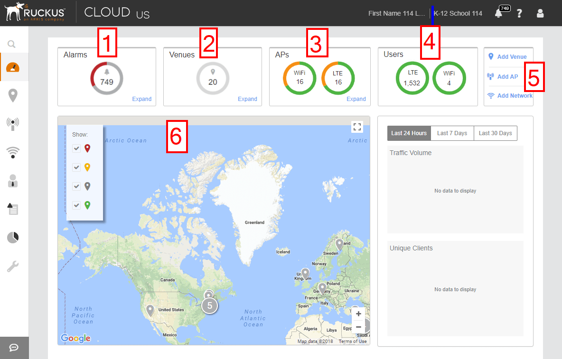The width and height of the screenshot is (562, 359).
Task: Select the Users sidebar icon
Action: pos(14,181)
